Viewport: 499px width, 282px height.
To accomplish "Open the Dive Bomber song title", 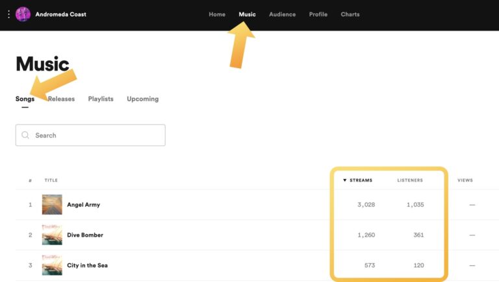I will 85,235.
